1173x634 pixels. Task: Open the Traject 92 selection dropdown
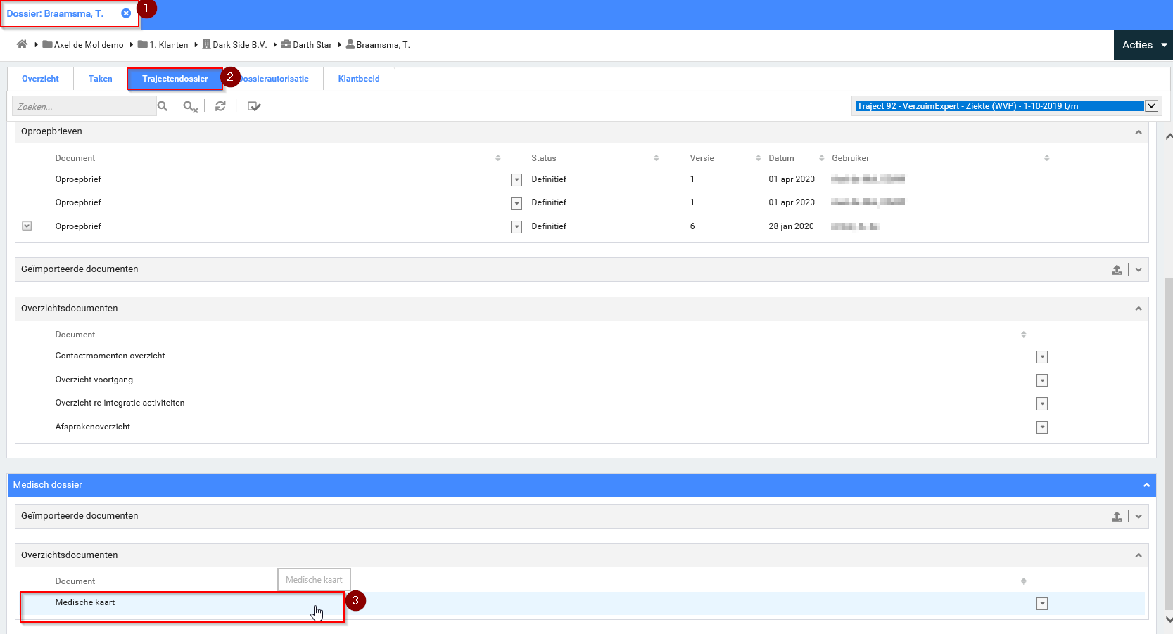click(x=1151, y=106)
